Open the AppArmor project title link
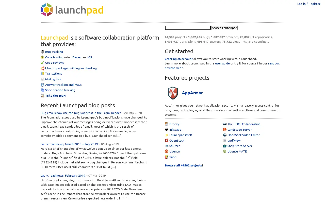The width and height of the screenshot is (325, 203). (x=192, y=93)
